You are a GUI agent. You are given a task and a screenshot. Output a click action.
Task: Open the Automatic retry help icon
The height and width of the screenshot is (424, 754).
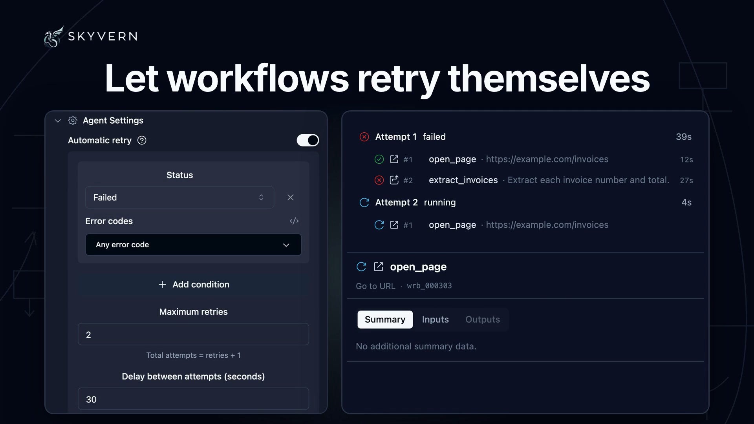[x=142, y=141]
